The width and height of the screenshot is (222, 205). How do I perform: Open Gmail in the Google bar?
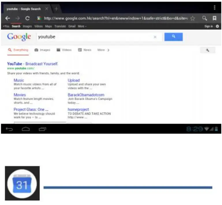[72, 26]
